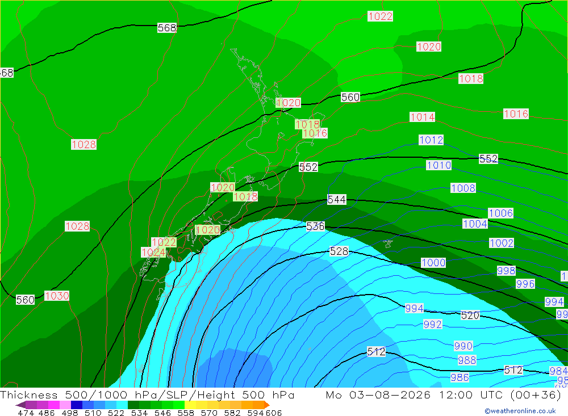Click the 568 height contour label
The width and height of the screenshot is (568, 416).
pos(167,28)
